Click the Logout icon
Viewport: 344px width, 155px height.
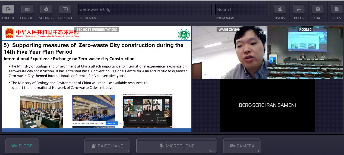tap(8, 9)
